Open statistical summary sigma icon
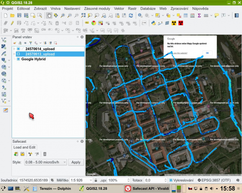Screen dimensions: 242x193 click(199, 15)
